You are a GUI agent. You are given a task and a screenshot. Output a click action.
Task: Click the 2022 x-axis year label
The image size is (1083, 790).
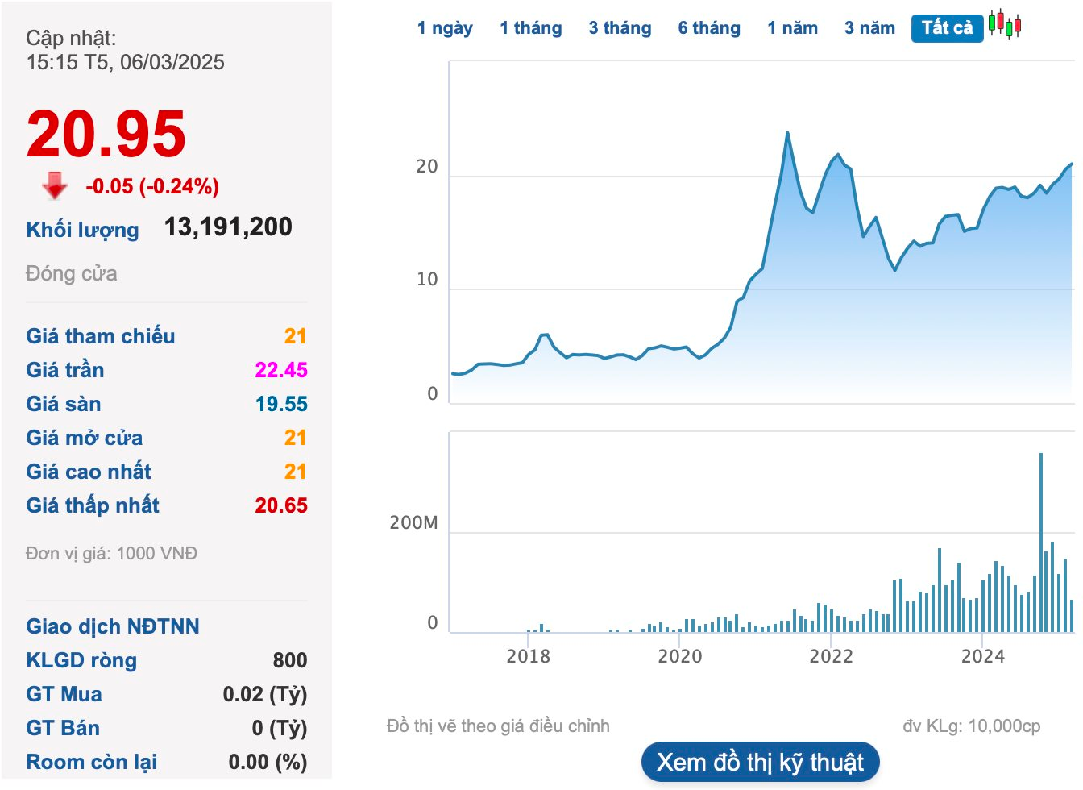pyautogui.click(x=831, y=656)
